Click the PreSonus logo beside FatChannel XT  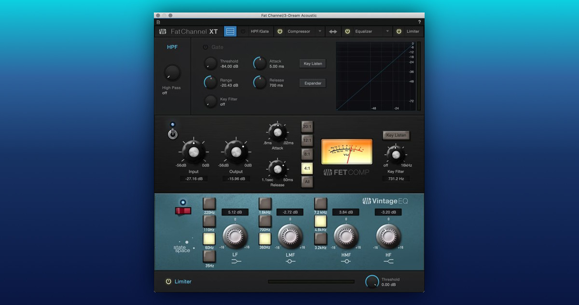(x=163, y=32)
